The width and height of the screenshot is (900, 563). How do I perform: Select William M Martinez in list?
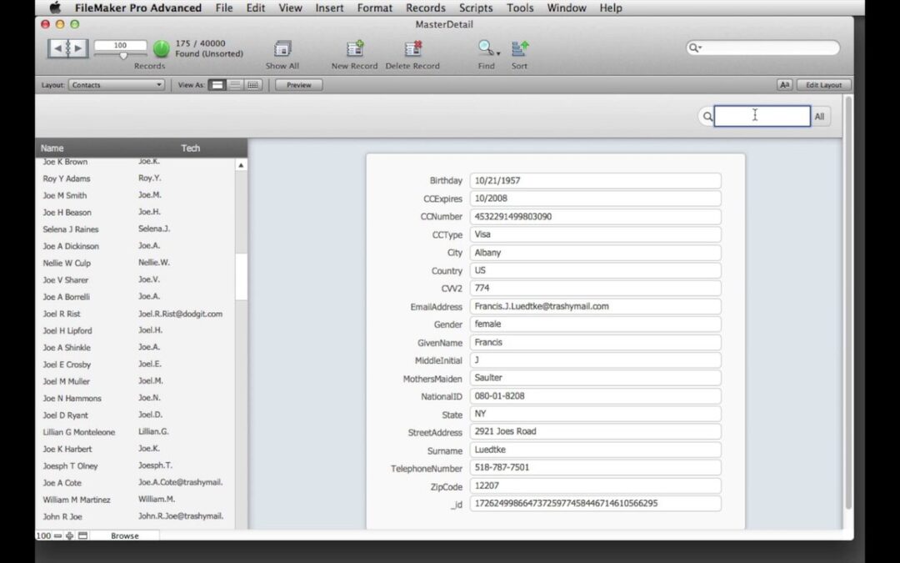tap(77, 500)
